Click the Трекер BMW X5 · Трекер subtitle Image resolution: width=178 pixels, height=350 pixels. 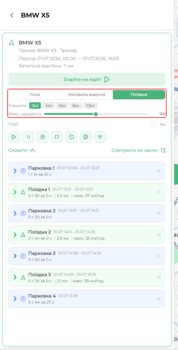pos(48,51)
